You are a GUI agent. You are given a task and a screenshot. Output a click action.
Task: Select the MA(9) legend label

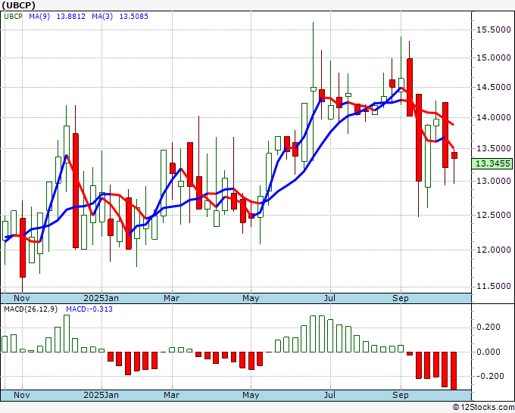(39, 17)
